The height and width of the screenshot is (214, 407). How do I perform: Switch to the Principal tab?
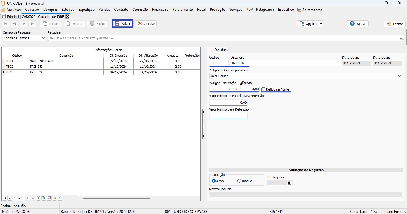click(10, 17)
